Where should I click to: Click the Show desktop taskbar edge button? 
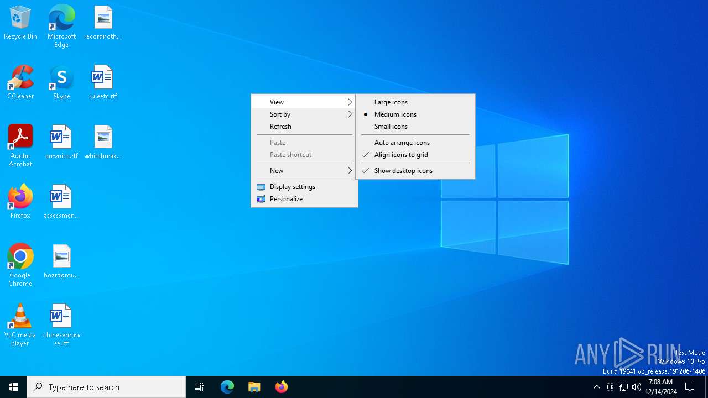click(706, 387)
